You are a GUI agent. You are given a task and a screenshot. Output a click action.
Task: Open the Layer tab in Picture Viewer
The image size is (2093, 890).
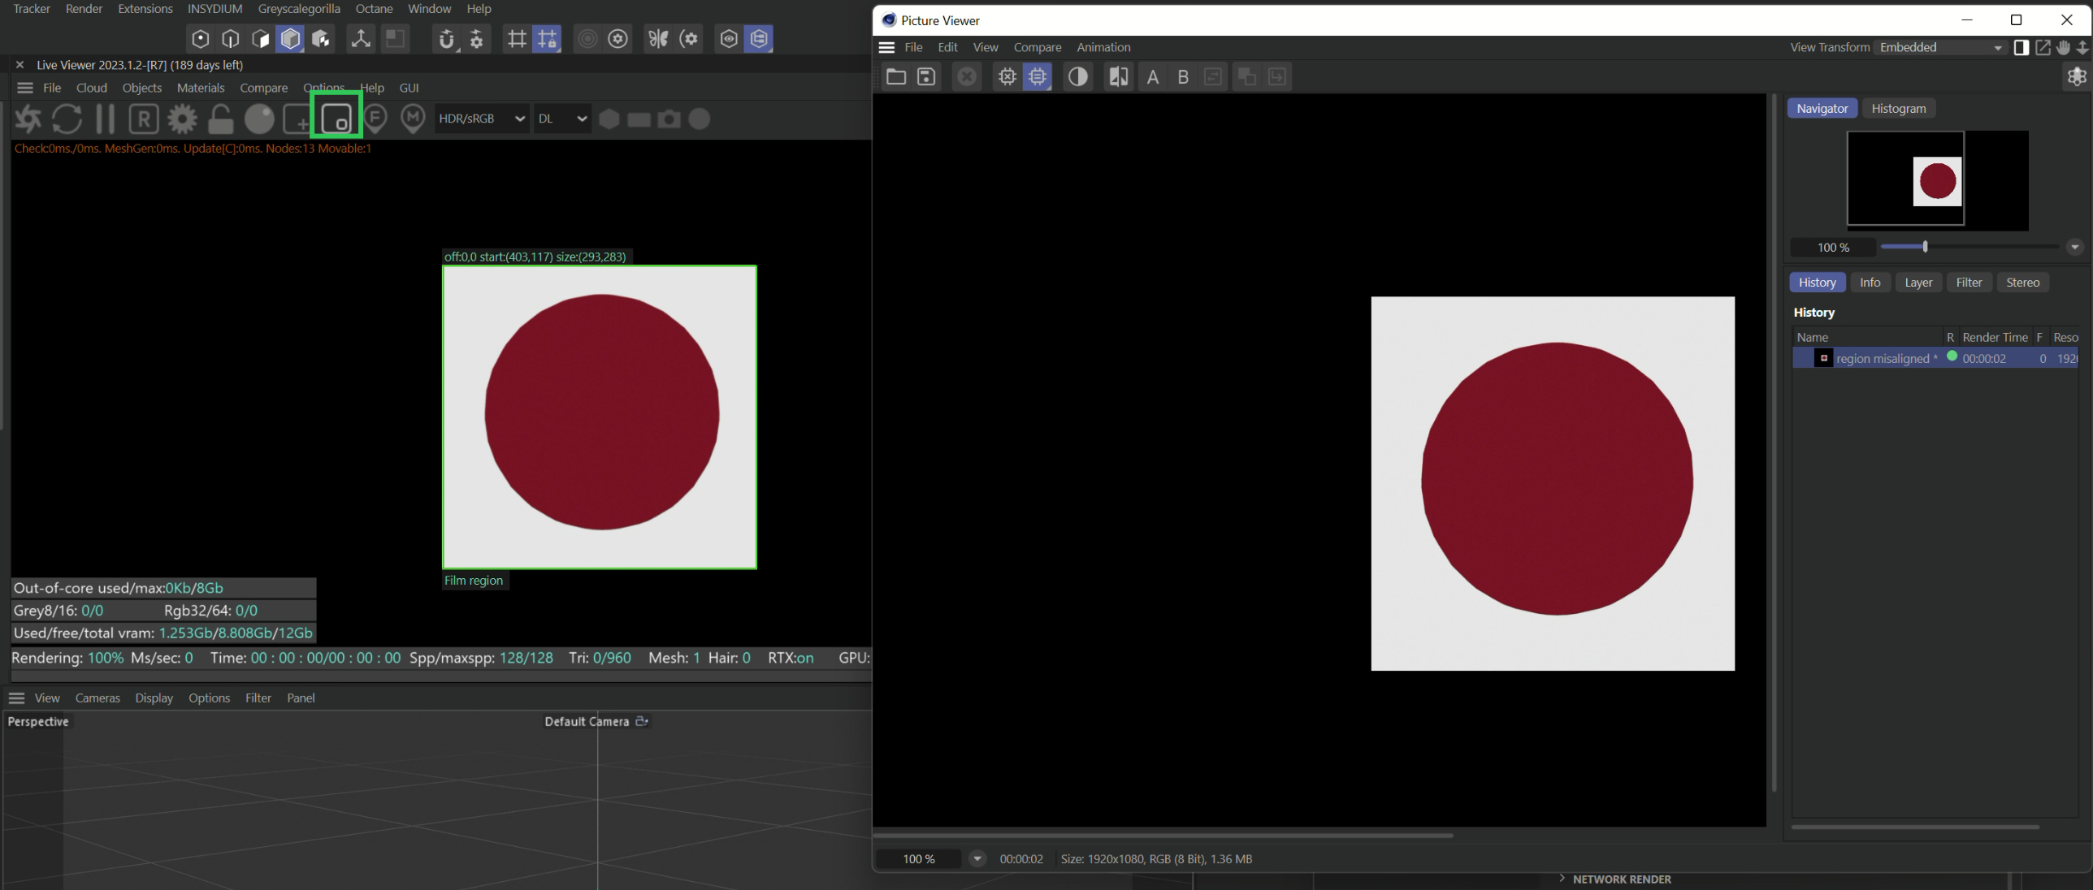tap(1917, 283)
